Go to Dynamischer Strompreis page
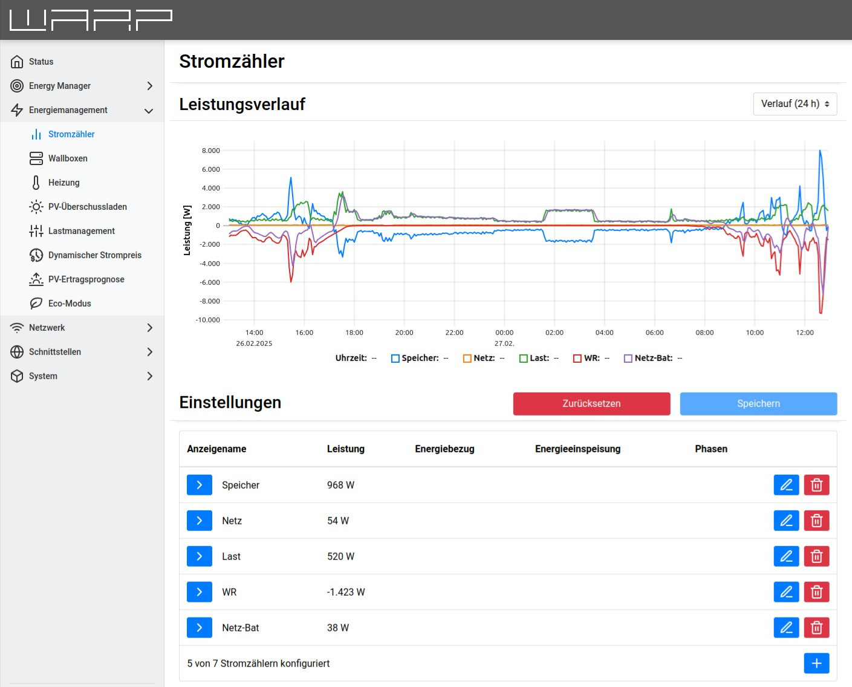This screenshot has height=687, width=852. pyautogui.click(x=94, y=255)
